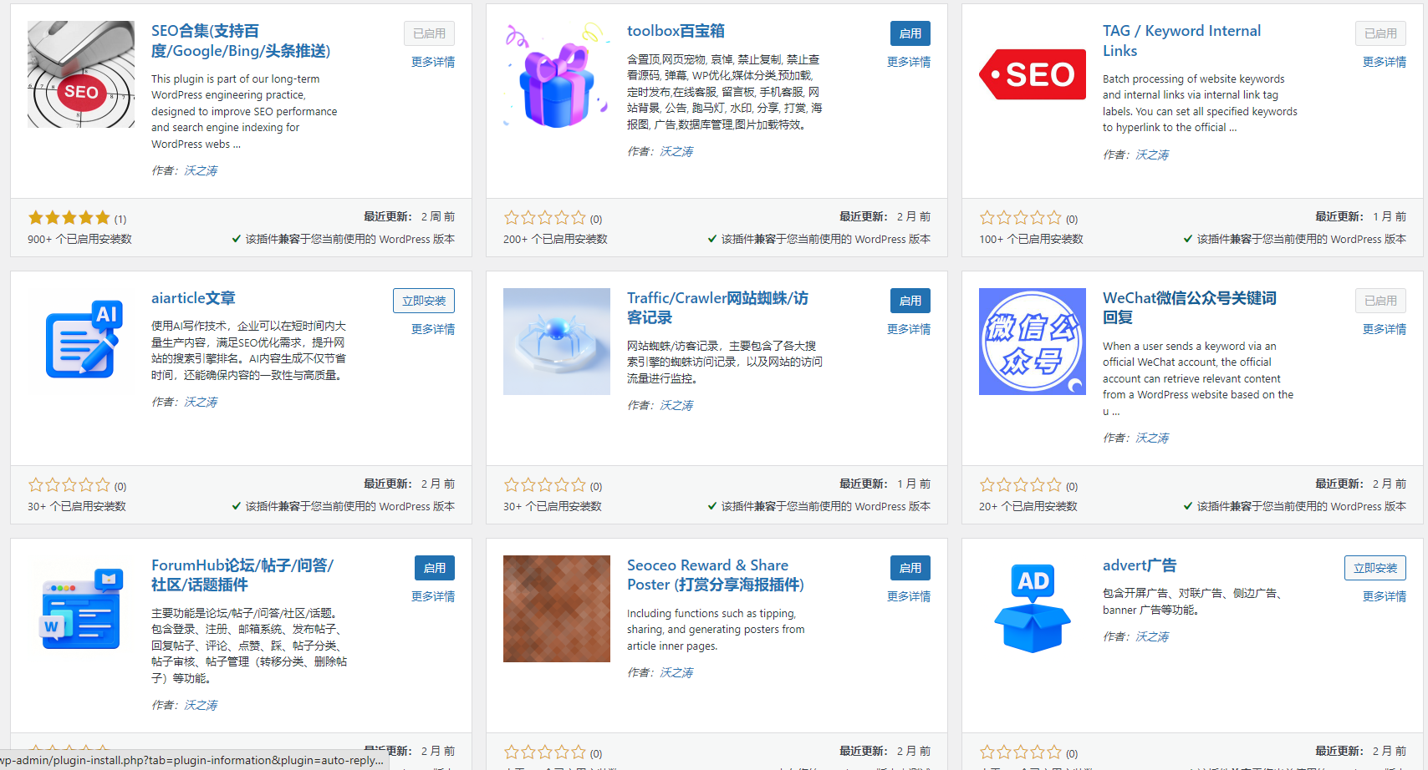Viewport: 1428px width, 770px height.
Task: Open 更多详情 for aiarticle文章
Action: (433, 329)
